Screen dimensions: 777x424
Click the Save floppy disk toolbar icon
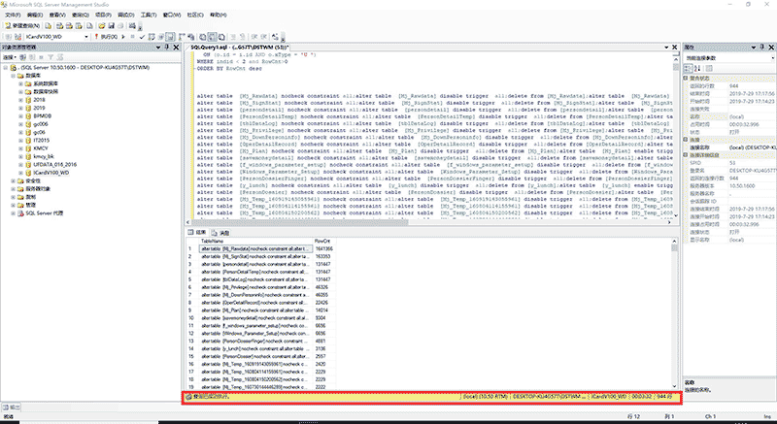tap(111, 26)
